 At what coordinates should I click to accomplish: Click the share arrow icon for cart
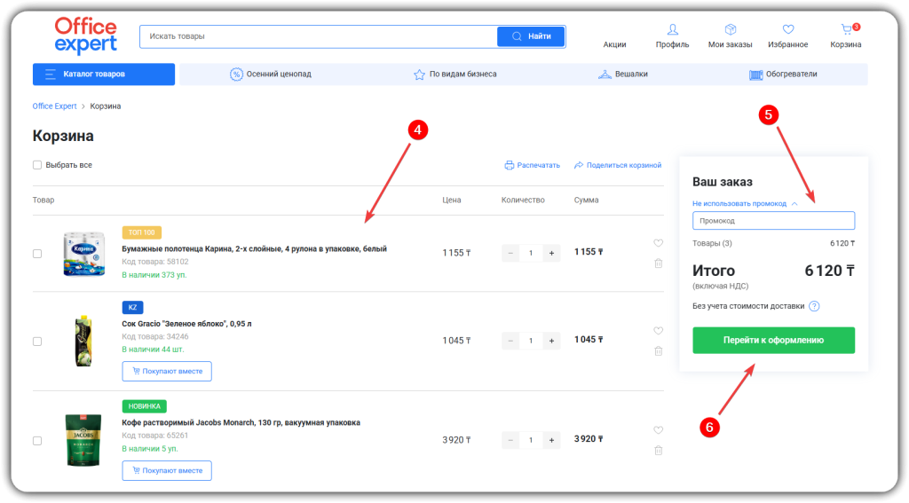coord(579,165)
